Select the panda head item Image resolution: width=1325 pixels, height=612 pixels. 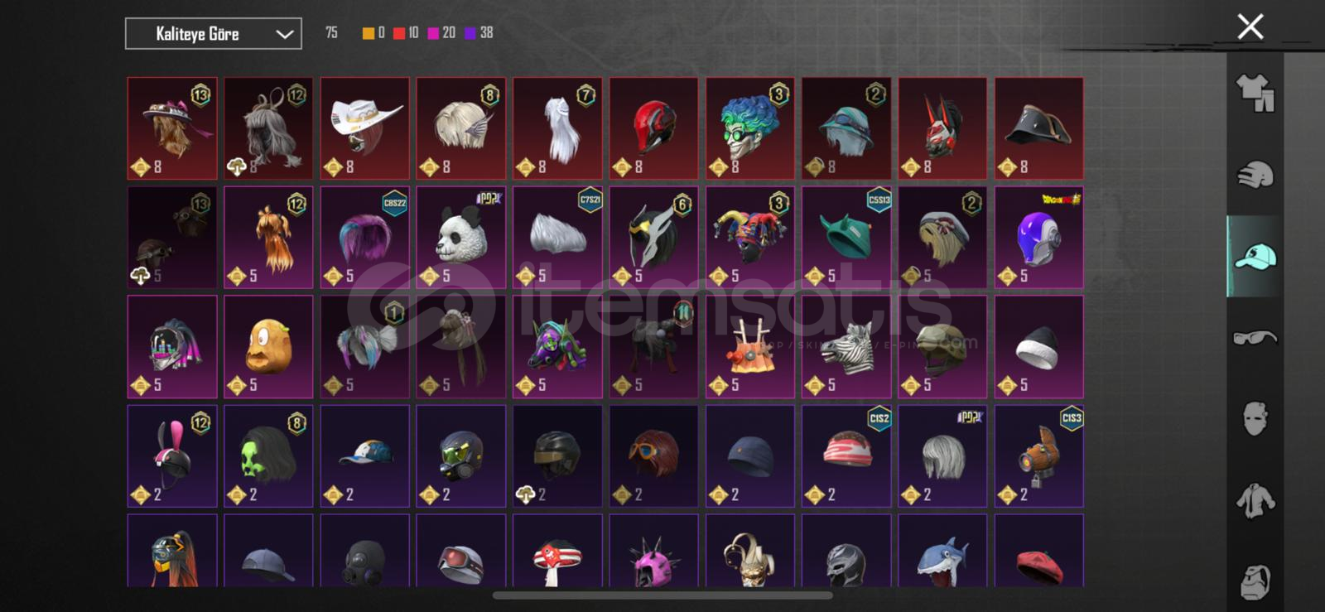pyautogui.click(x=460, y=238)
